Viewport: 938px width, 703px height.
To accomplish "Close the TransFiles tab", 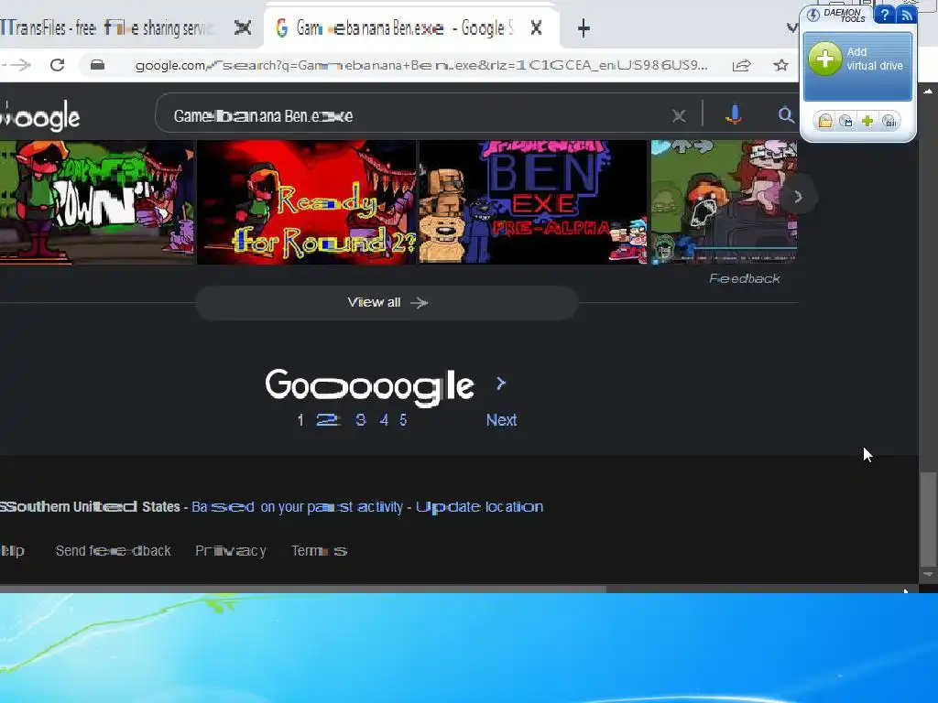I will pos(242,27).
